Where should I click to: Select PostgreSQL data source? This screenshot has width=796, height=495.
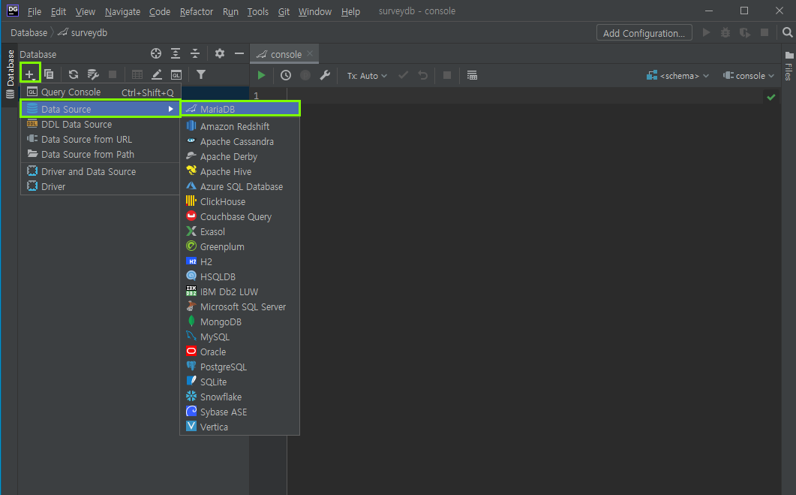click(x=240, y=367)
